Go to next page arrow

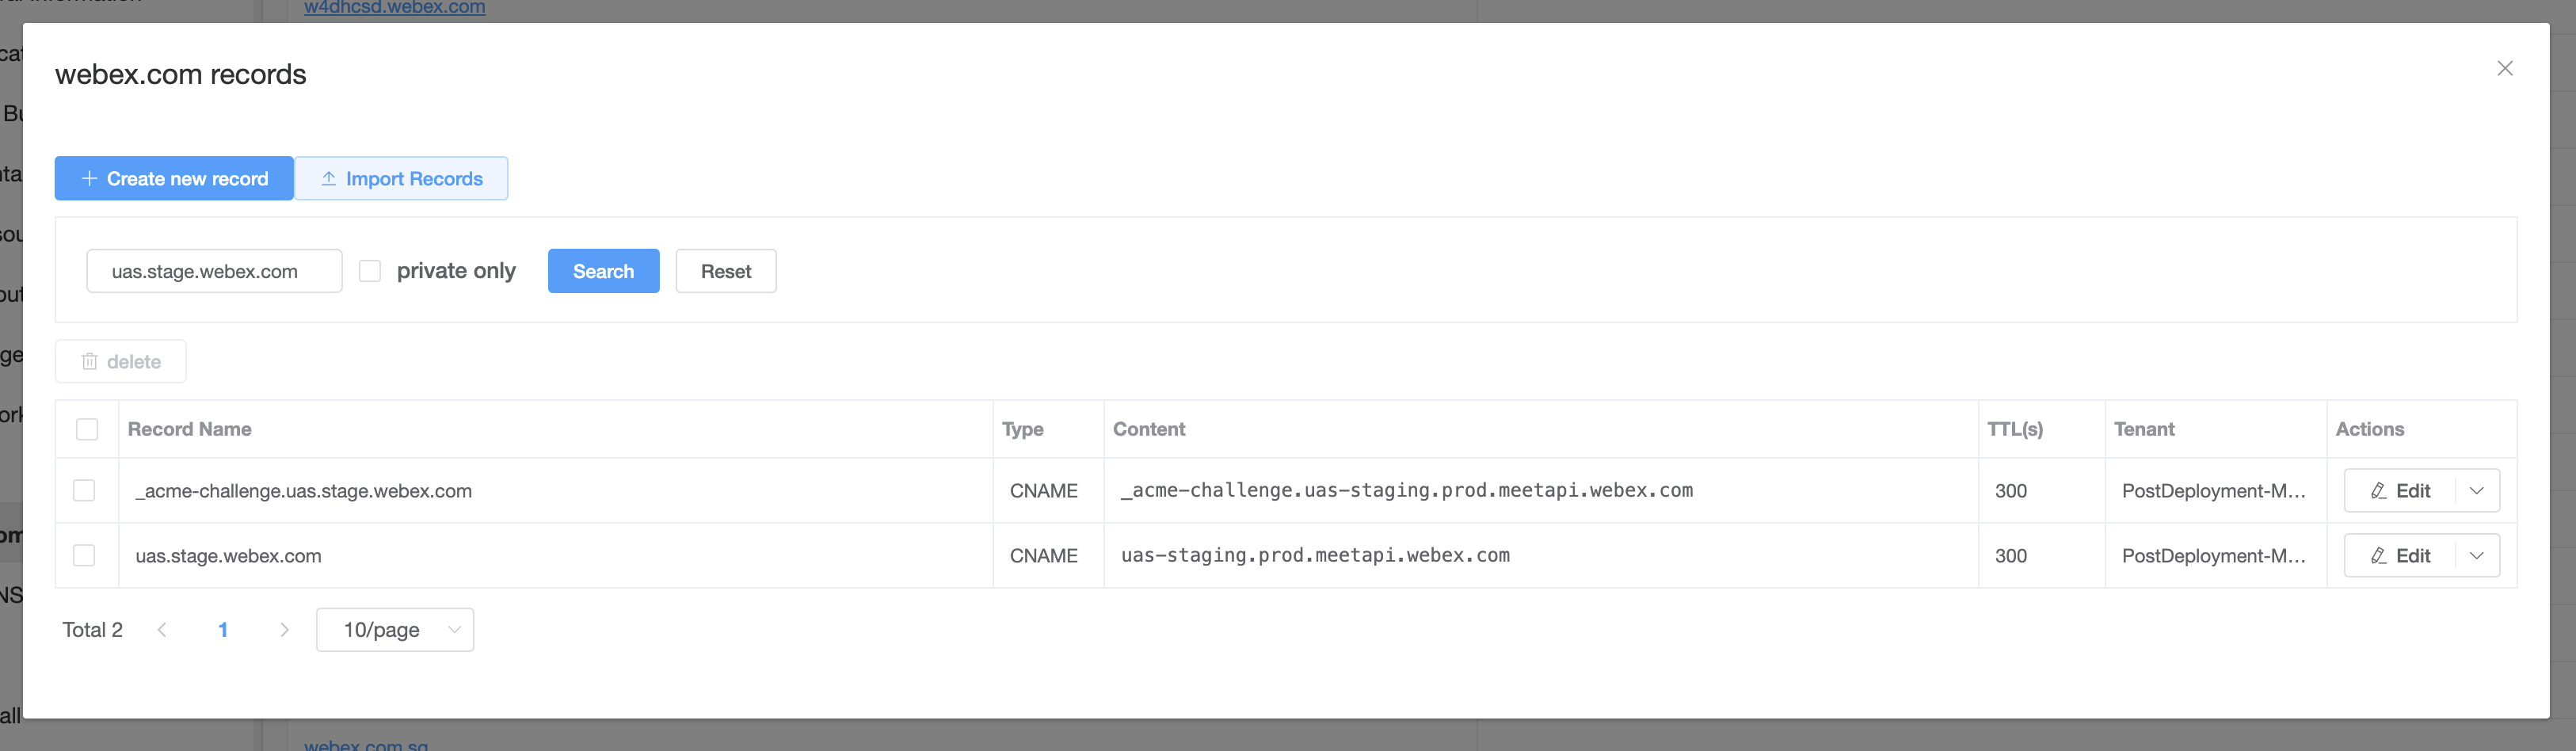(284, 630)
